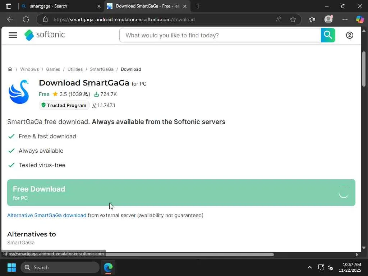368x276 pixels.
Task: Click the scroll down arrow
Action: [364, 248]
